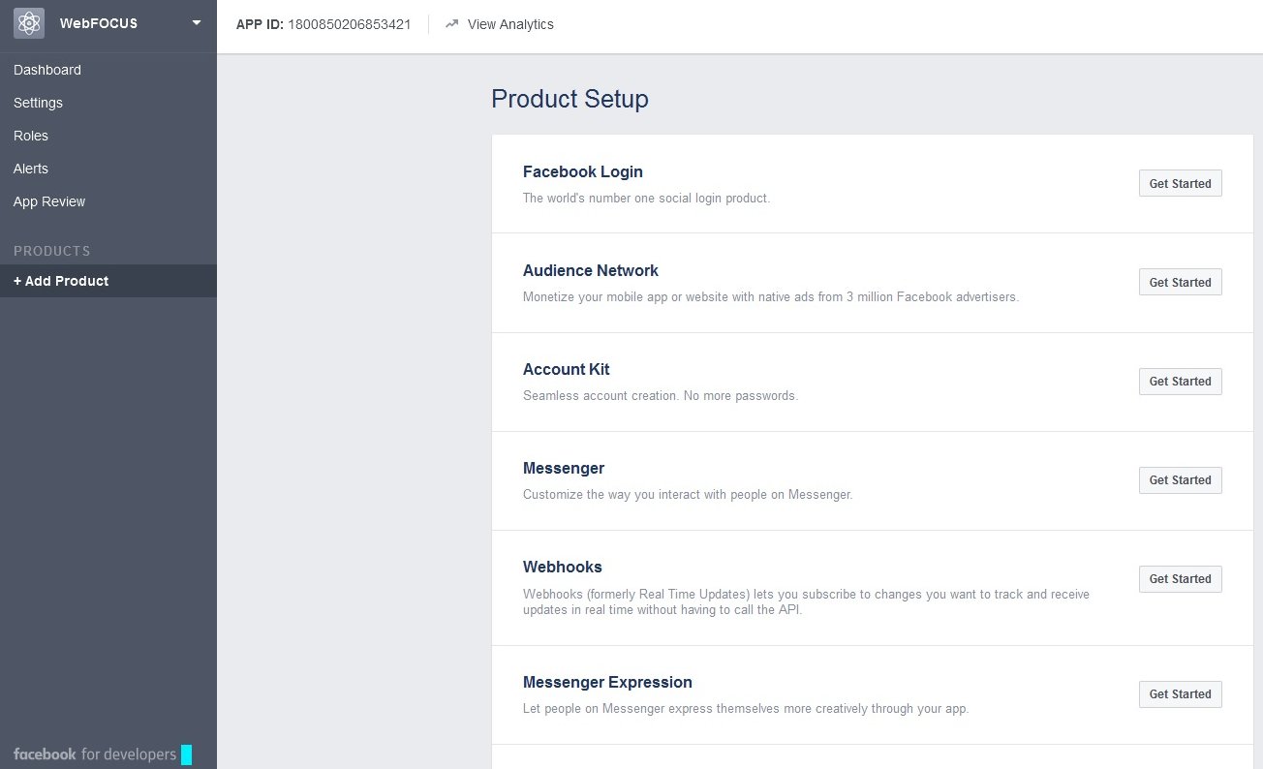Click the Product Setup heading
Image resolution: width=1263 pixels, height=769 pixels.
point(570,99)
